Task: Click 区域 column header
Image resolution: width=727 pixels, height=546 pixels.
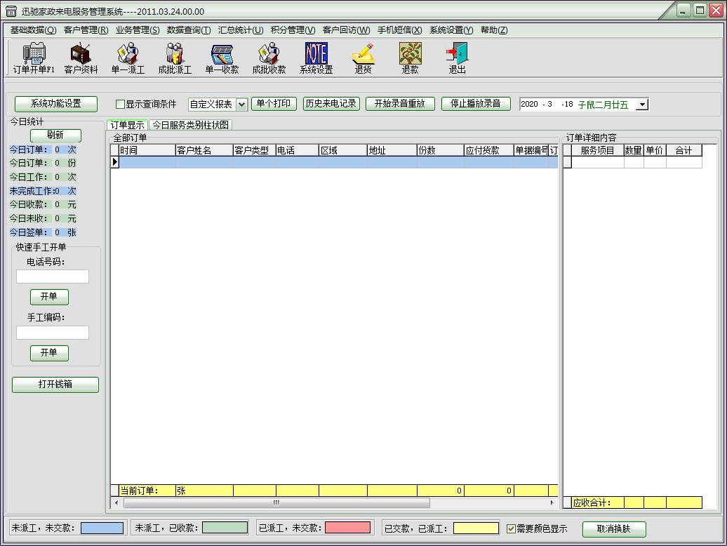Action: click(x=342, y=150)
